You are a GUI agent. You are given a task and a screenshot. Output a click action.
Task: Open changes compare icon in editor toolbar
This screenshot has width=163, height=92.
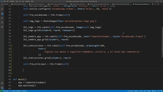click(x=153, y=4)
